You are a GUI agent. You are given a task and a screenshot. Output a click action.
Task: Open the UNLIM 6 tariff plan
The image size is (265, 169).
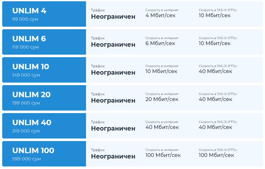29,39
